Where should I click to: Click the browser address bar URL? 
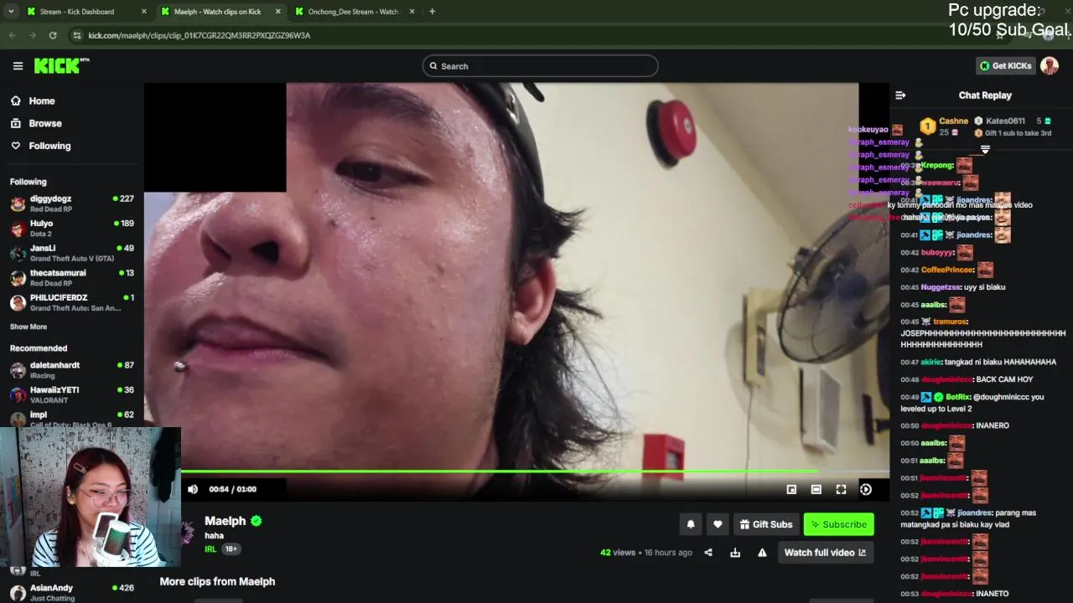point(200,35)
